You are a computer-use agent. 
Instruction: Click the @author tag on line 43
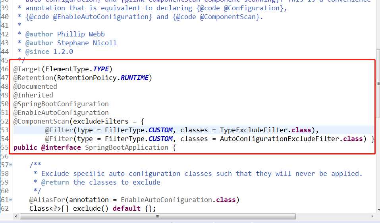pos(39,43)
